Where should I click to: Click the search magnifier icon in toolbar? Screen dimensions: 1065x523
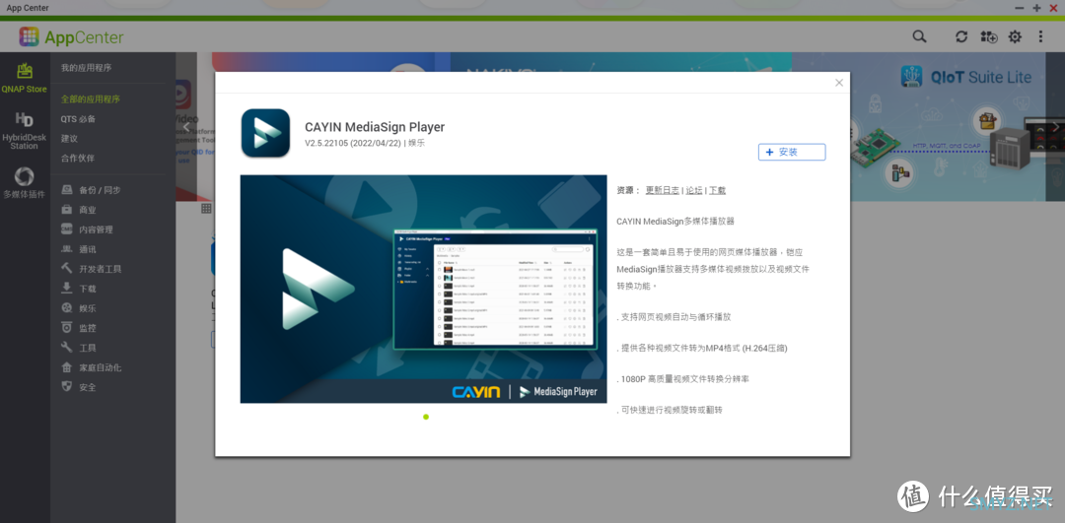919,36
